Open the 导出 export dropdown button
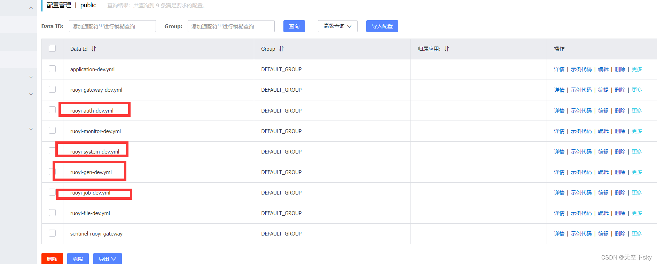 [x=107, y=259]
